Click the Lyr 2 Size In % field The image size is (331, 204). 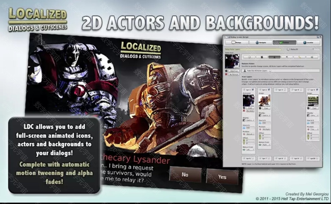coord(266,123)
